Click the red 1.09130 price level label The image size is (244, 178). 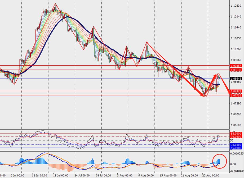click(x=236, y=70)
